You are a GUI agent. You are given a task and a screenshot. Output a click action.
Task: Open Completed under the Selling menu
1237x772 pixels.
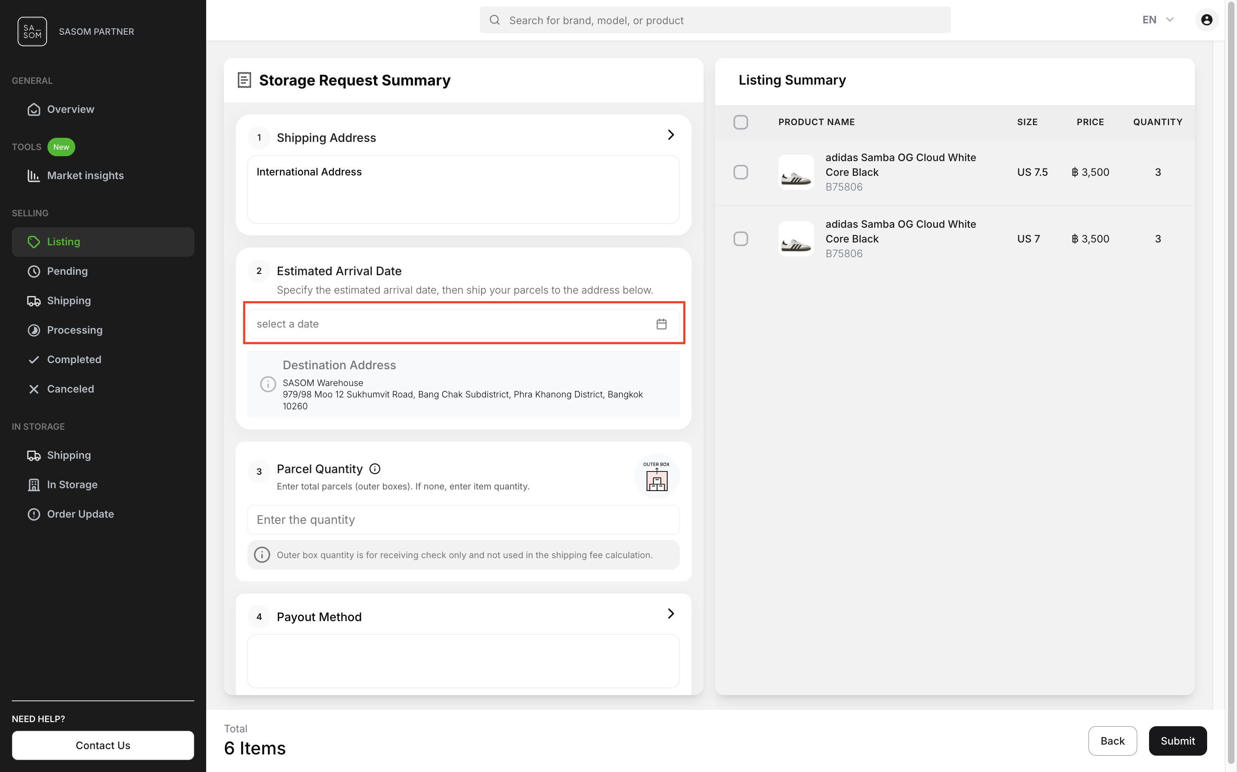click(x=74, y=359)
